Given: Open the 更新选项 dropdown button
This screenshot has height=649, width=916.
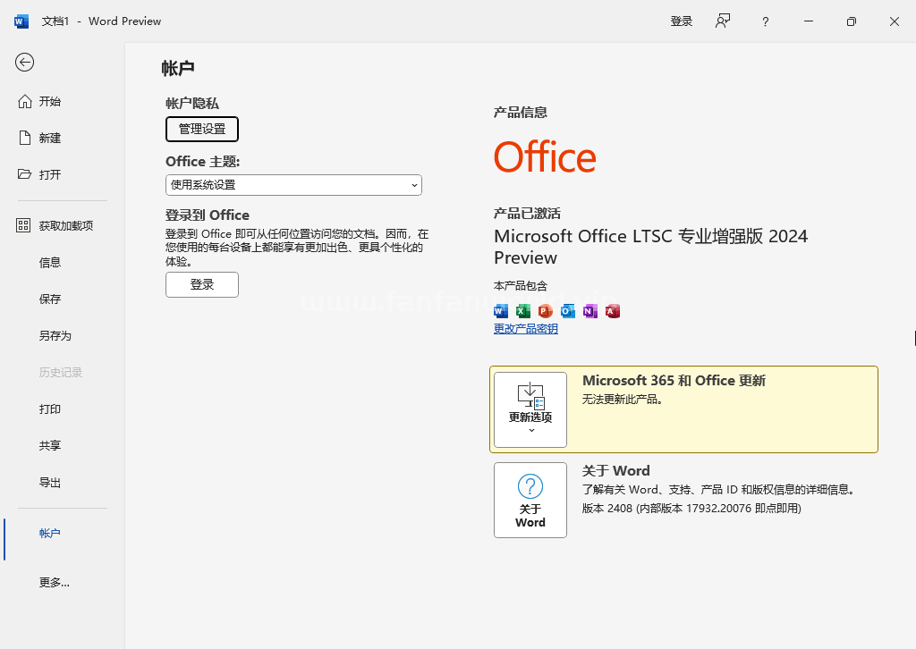Looking at the screenshot, I should tap(530, 409).
